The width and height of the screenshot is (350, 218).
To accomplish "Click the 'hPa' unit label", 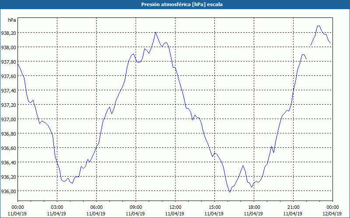I will tap(12, 20).
